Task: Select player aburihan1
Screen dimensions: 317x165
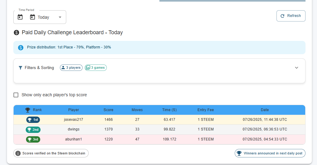Action: click(74, 139)
